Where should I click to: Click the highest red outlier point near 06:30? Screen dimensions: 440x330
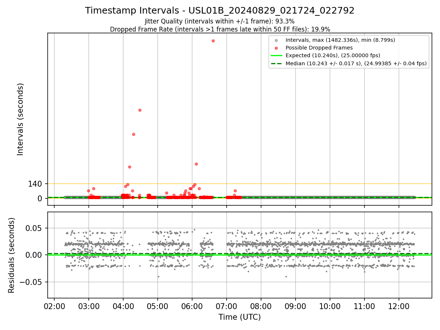pyautogui.click(x=213, y=41)
